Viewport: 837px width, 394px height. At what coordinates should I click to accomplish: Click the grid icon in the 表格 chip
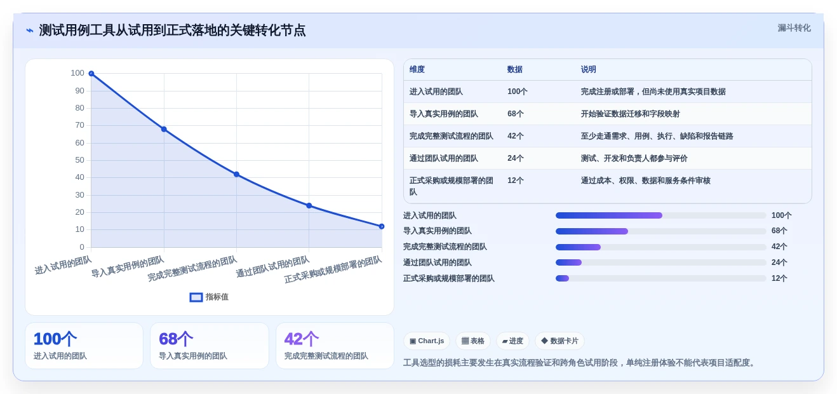[465, 341]
